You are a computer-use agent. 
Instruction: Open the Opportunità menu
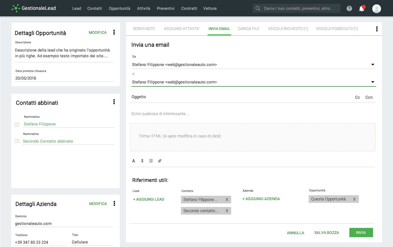[120, 8]
